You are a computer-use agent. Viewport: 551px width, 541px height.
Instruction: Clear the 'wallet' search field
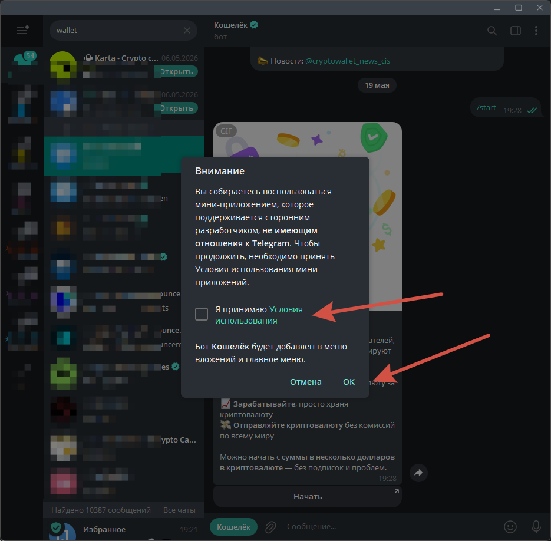click(x=187, y=31)
